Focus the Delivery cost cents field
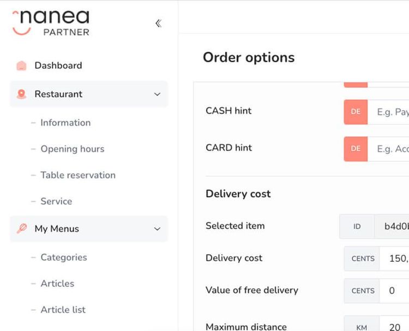Image resolution: width=409 pixels, height=331 pixels. [x=394, y=258]
